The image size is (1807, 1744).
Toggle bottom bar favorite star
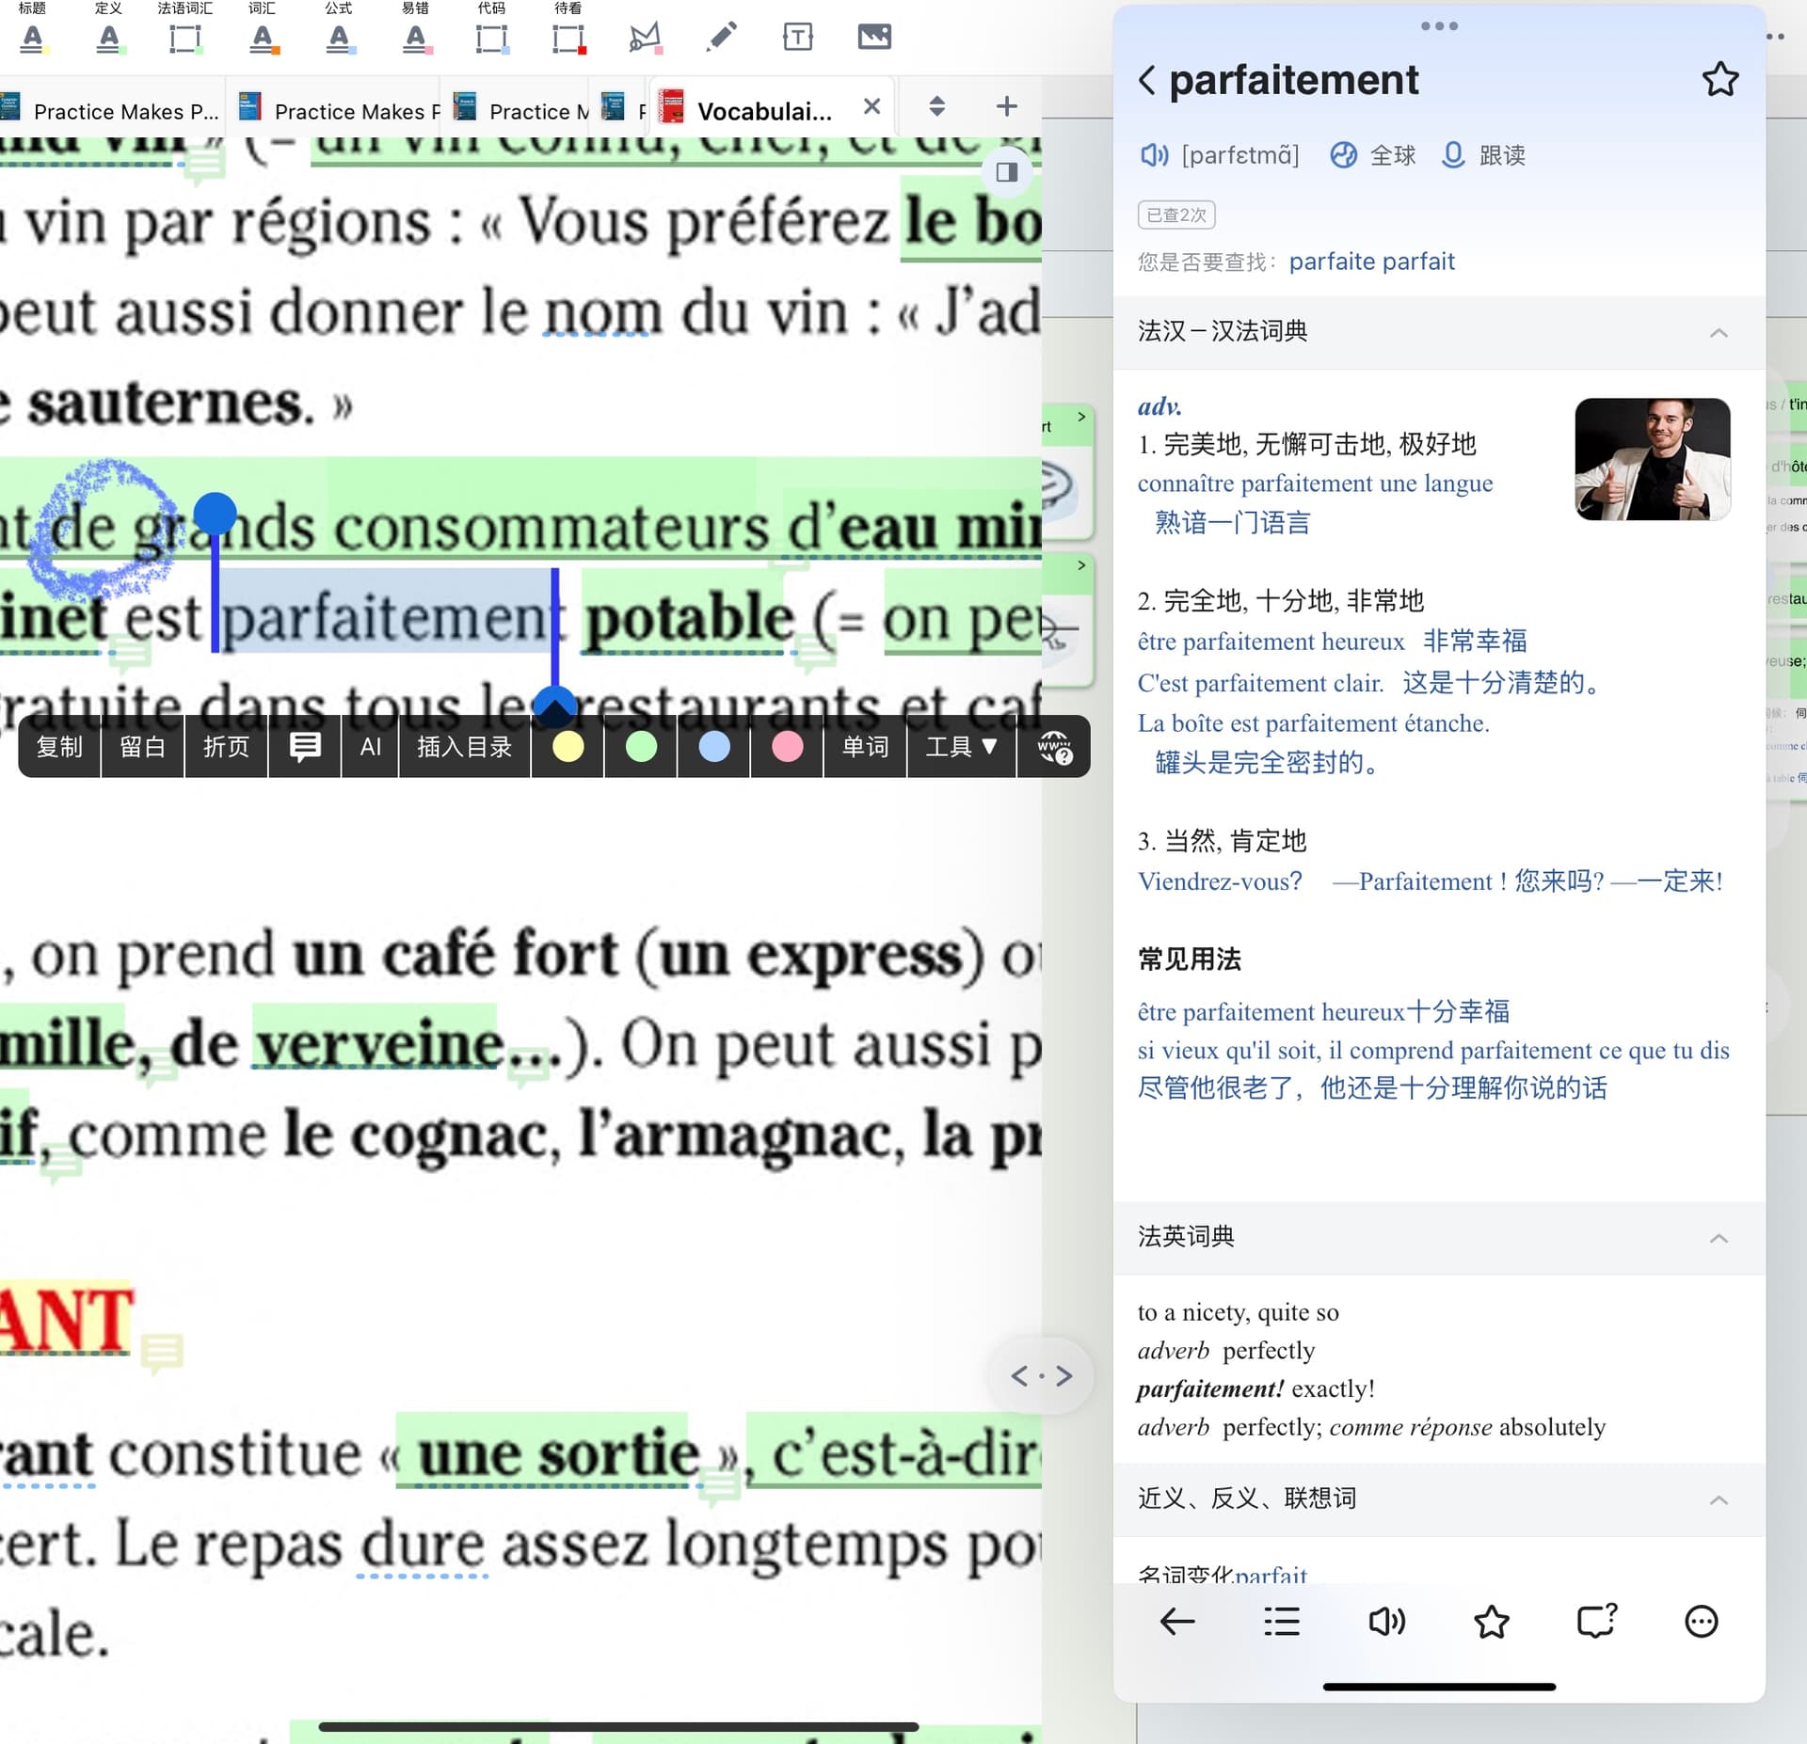coord(1492,1621)
